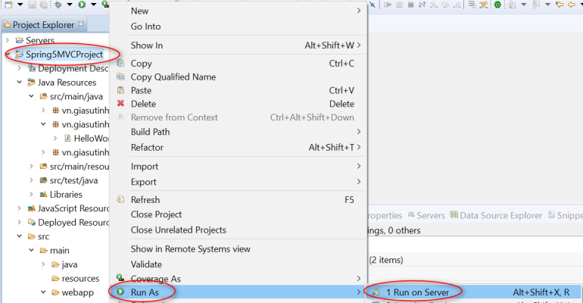Select the HelloWor... Java file
The image size is (583, 303).
tap(91, 139)
